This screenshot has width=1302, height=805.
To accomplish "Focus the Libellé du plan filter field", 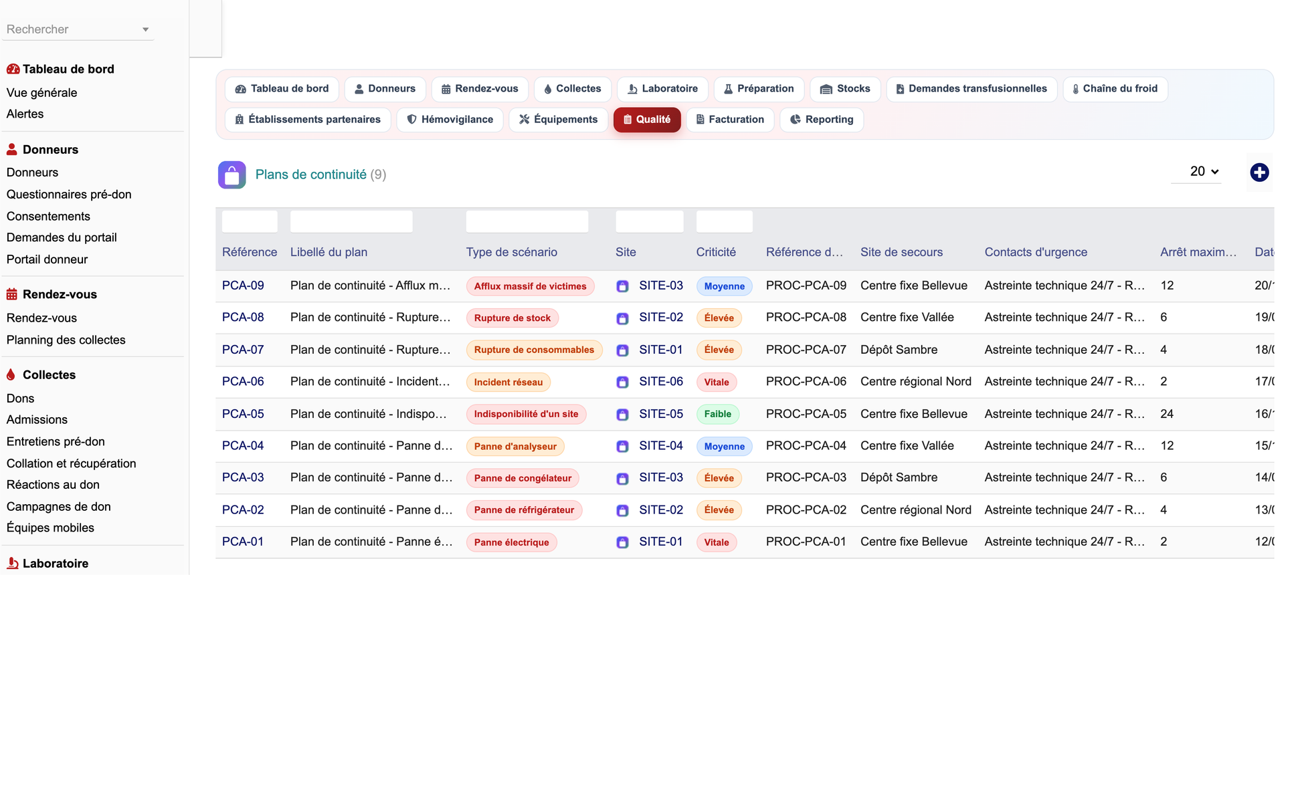I will point(351,221).
